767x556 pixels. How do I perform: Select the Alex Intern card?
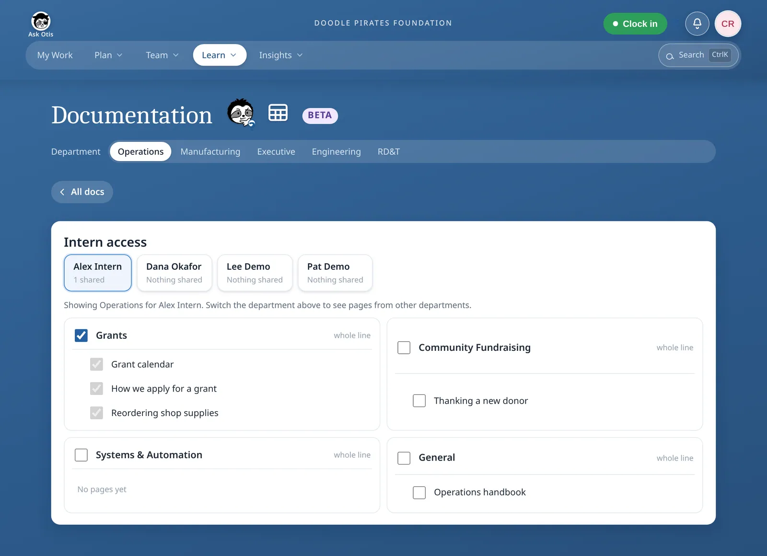click(98, 273)
